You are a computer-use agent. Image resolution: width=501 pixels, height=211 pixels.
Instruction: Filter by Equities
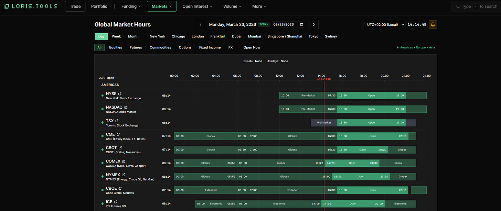point(116,47)
